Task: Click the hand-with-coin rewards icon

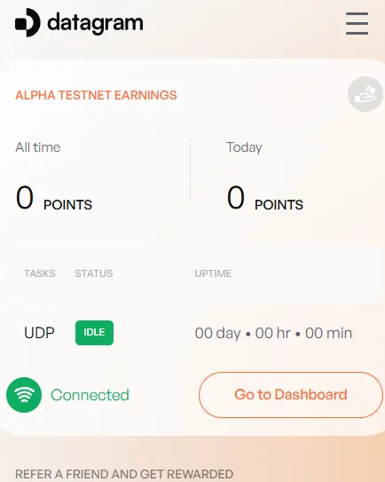Action: 365,94
